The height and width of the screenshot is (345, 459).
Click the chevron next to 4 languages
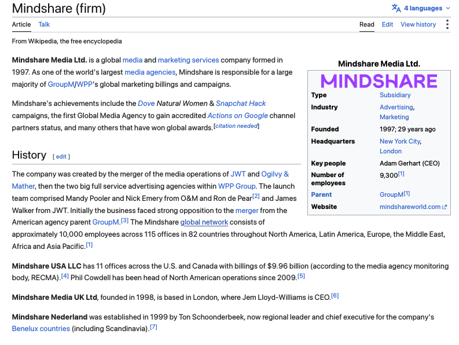[x=448, y=8]
